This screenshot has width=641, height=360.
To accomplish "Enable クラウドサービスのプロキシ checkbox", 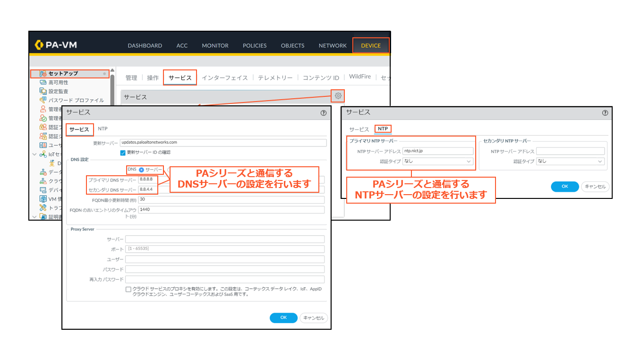I will pos(128,289).
